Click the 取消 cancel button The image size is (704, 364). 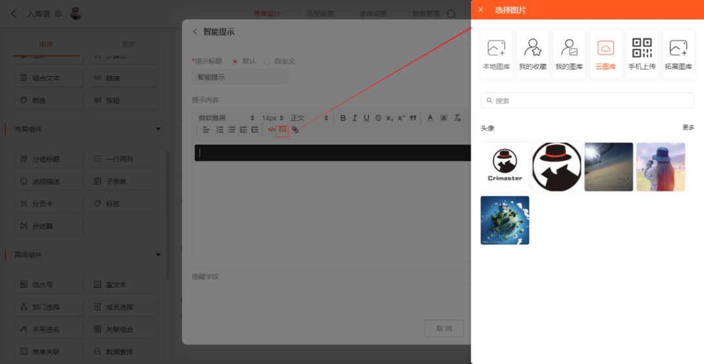[x=444, y=329]
